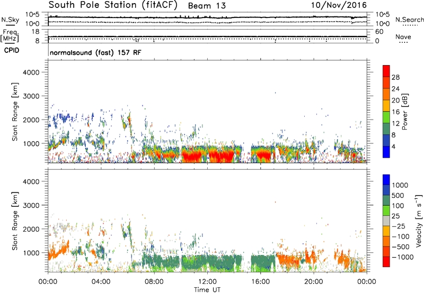The width and height of the screenshot is (424, 293).
Task: Click the Power [dB] colorbar title
Action: click(x=404, y=112)
